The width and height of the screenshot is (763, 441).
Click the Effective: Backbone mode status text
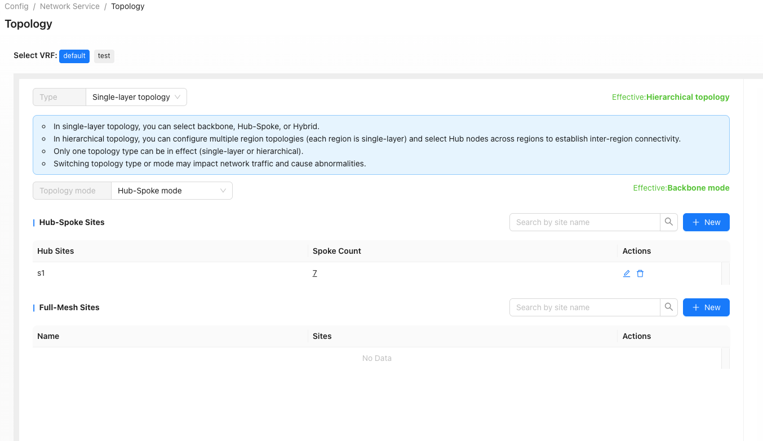[681, 188]
